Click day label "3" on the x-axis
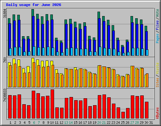 click(20, 123)
